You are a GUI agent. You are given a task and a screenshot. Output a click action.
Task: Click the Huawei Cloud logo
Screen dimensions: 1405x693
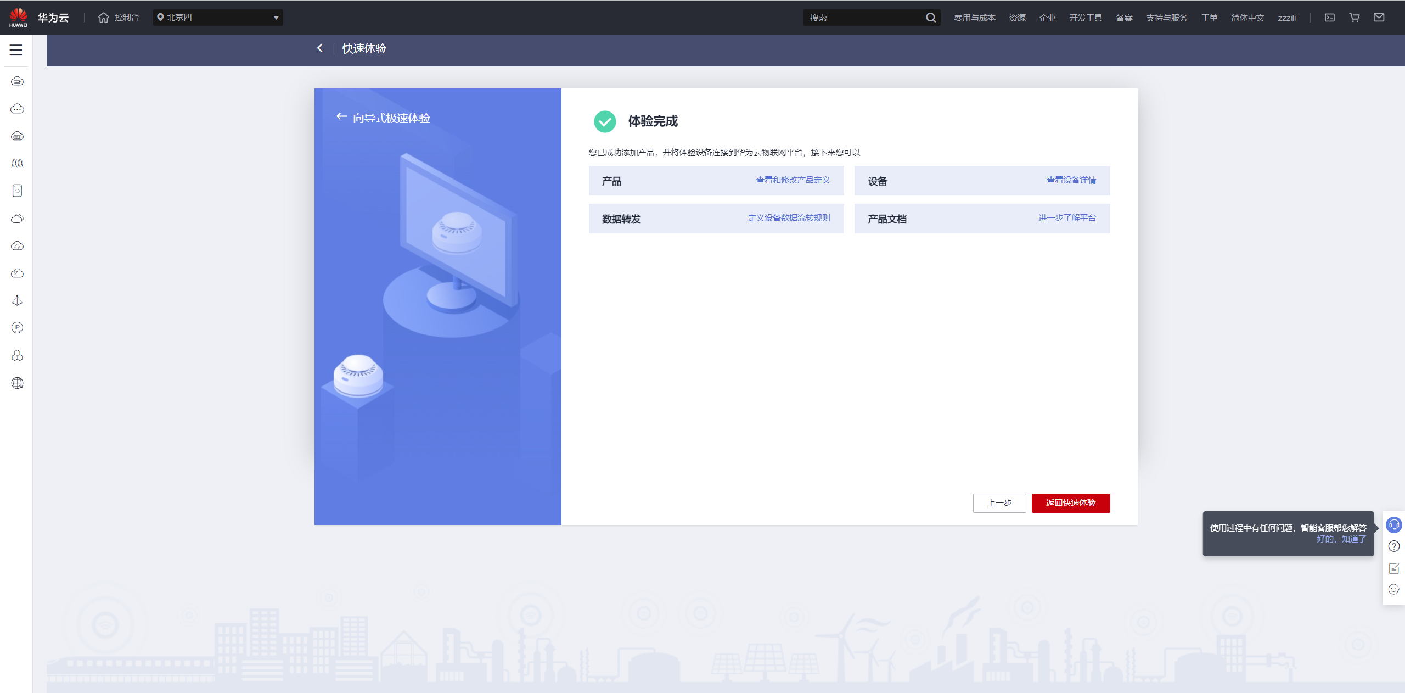(18, 18)
